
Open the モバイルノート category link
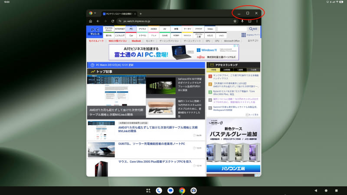pyautogui.click(x=96, y=41)
